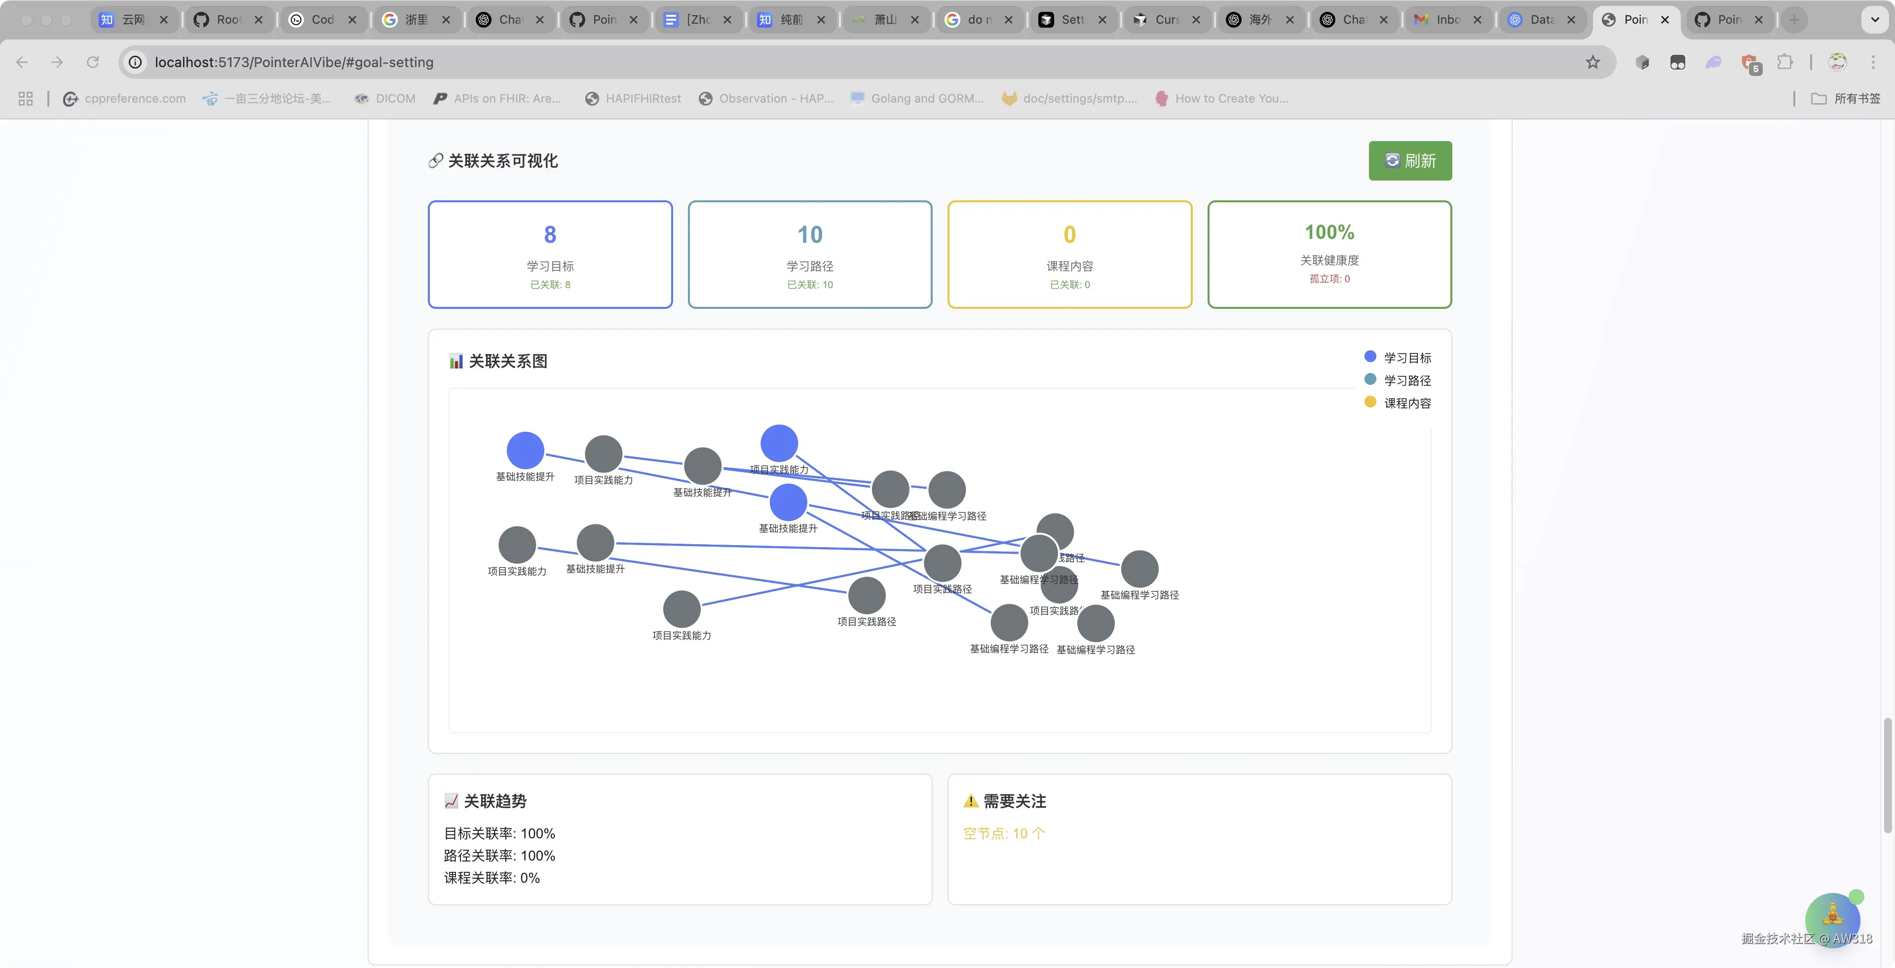Click the 学习目标 stat card showing 8
This screenshot has width=1895, height=968.
pyautogui.click(x=550, y=255)
